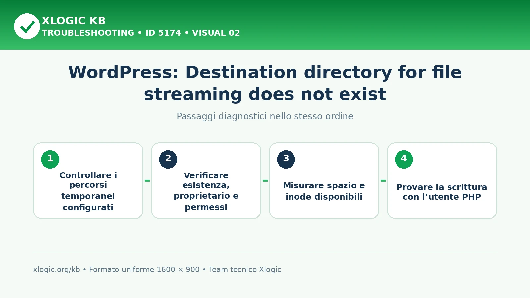Select Verificare esistenza, proprietario e permessi text
530x298 pixels.
coord(206,191)
